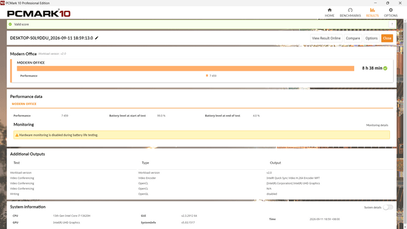Click the Time value in system information
The width and height of the screenshot is (407, 229).
click(x=324, y=219)
